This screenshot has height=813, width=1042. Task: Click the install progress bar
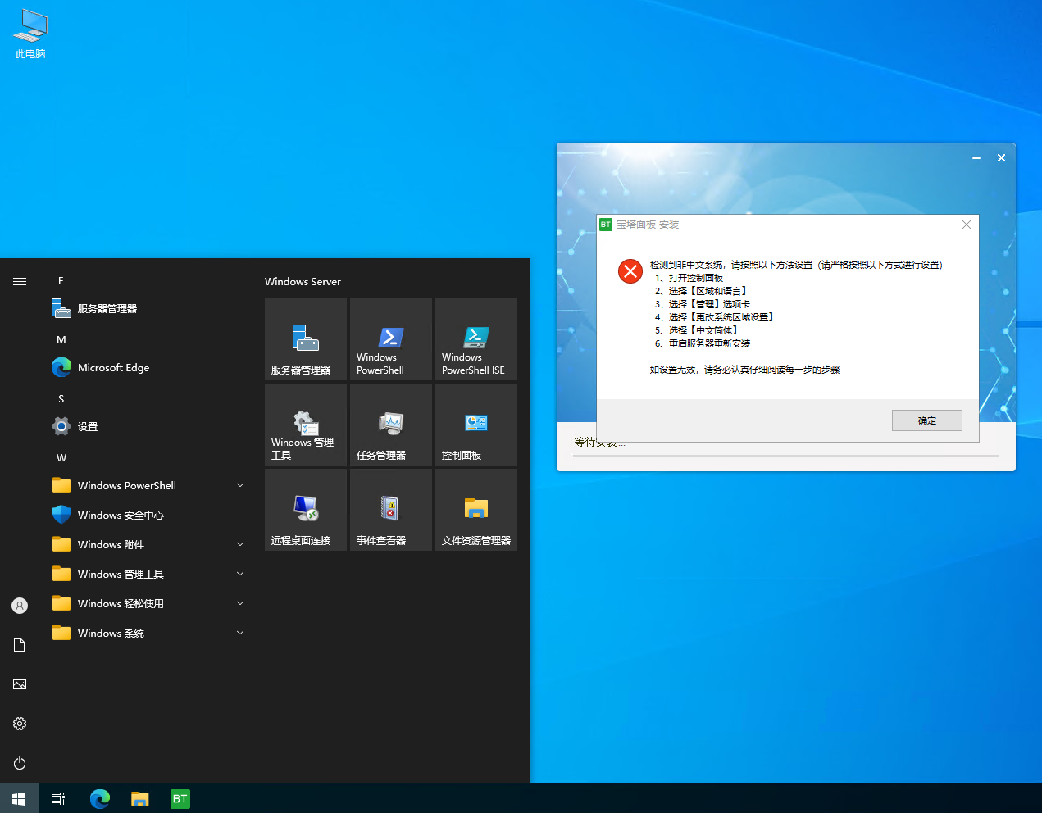pos(786,455)
